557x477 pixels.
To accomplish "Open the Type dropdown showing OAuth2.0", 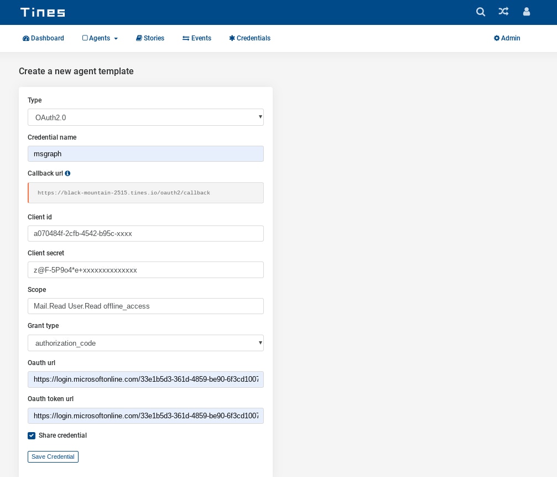I will (x=145, y=117).
